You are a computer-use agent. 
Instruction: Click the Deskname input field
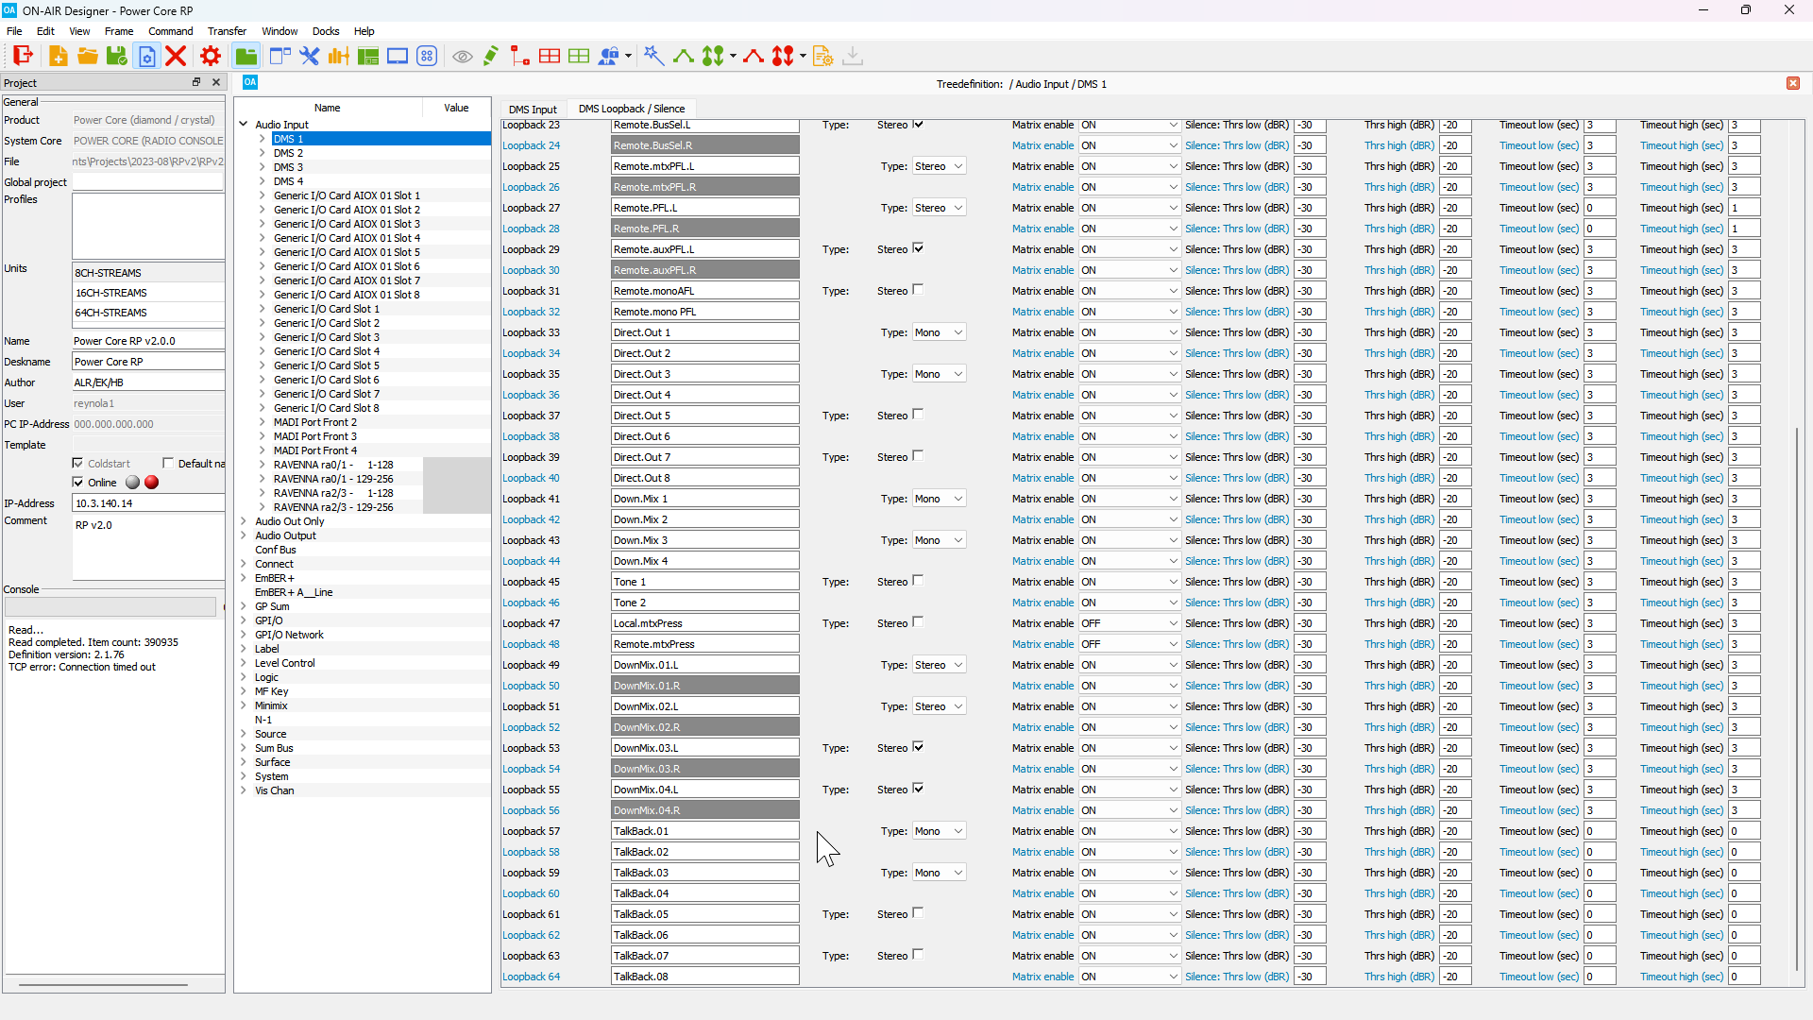pos(148,362)
